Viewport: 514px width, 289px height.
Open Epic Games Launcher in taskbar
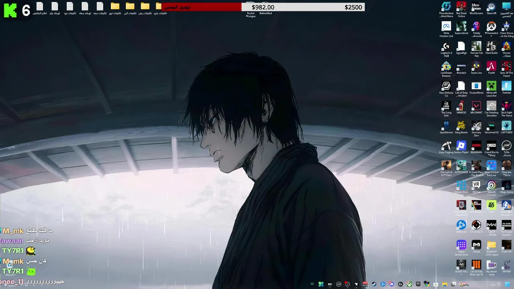click(x=418, y=284)
